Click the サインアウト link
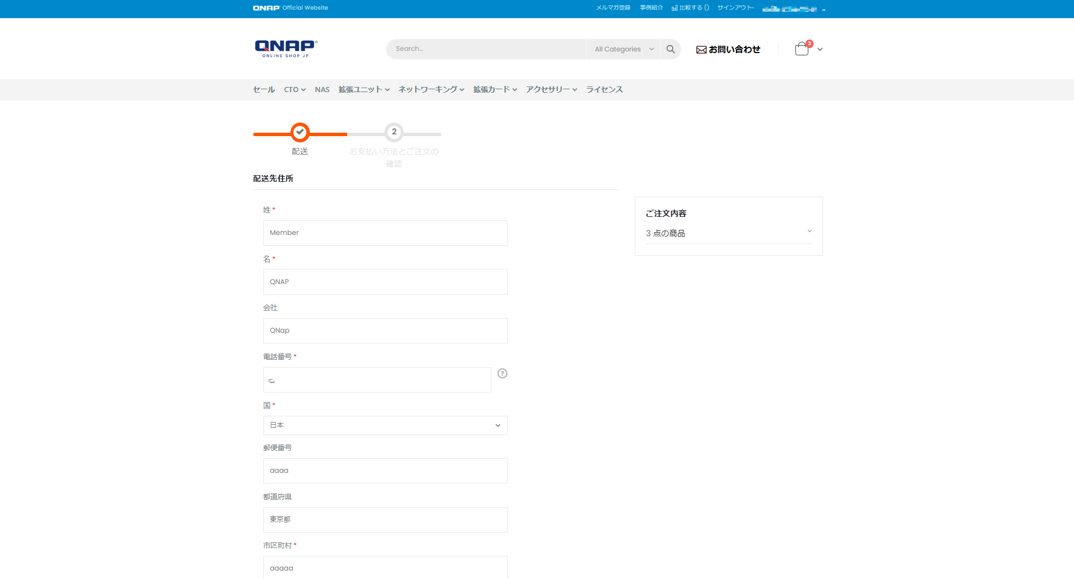Screen dimensions: 1074x579 [735, 8]
